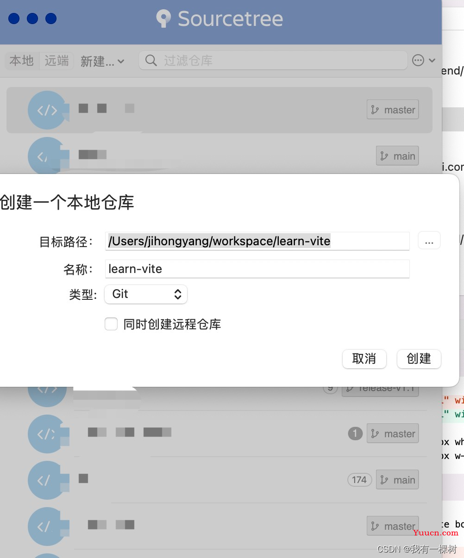
Task: Click the second repository row icon
Action: point(47,155)
